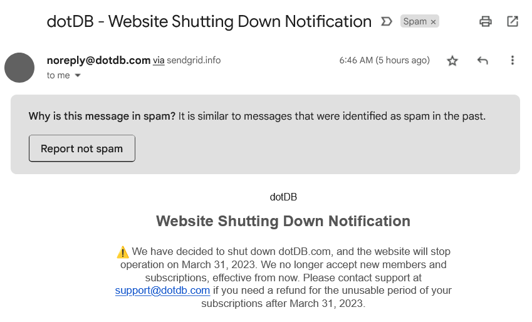
Task: Open the message in a new window
Action: click(x=513, y=21)
